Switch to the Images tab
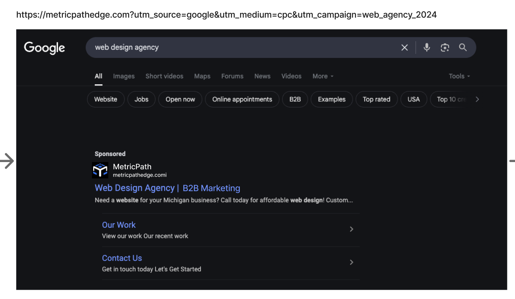Viewport: 515px width, 299px height. (x=124, y=76)
